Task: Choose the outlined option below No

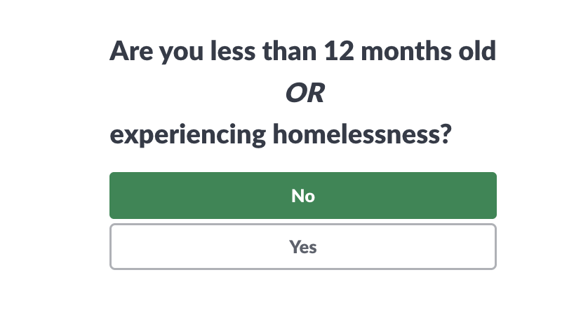Action: pos(302,247)
